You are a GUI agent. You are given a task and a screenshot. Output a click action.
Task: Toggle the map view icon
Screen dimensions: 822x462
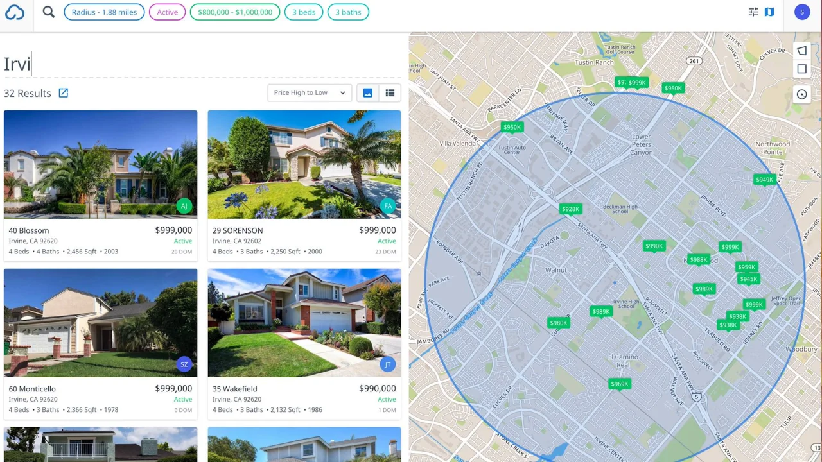(769, 12)
